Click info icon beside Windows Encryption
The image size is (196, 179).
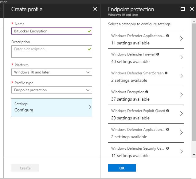pos(147,92)
